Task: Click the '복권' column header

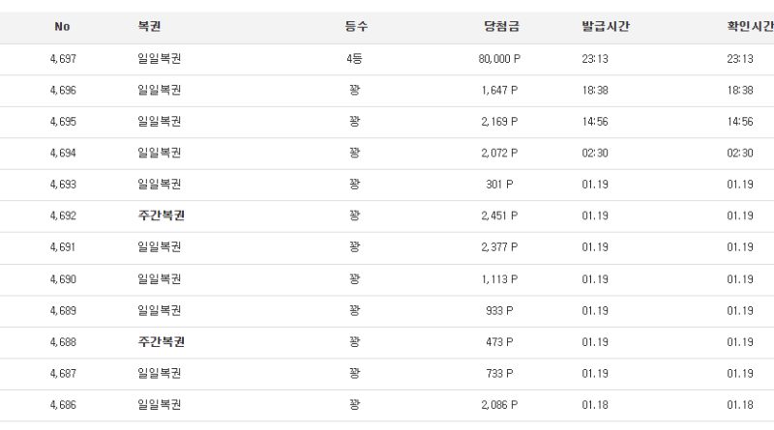Action: coord(149,28)
